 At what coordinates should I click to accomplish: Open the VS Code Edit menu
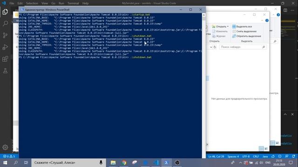(20, 3)
